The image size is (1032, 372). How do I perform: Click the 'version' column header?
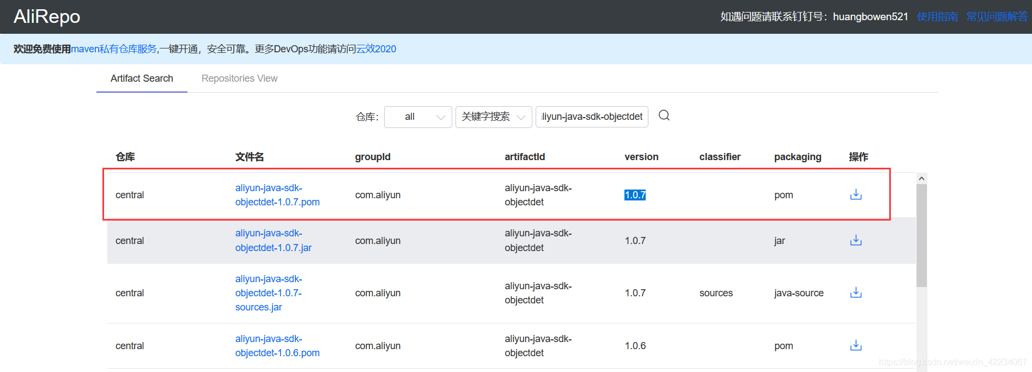[x=641, y=157]
